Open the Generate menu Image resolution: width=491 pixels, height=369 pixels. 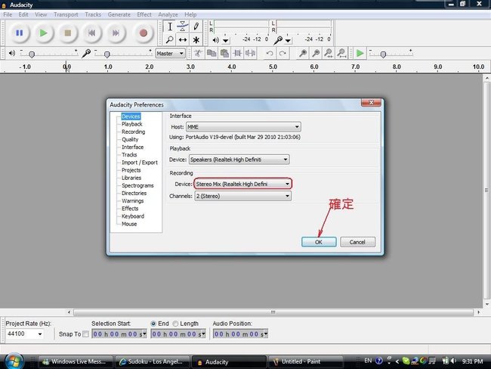click(x=119, y=14)
